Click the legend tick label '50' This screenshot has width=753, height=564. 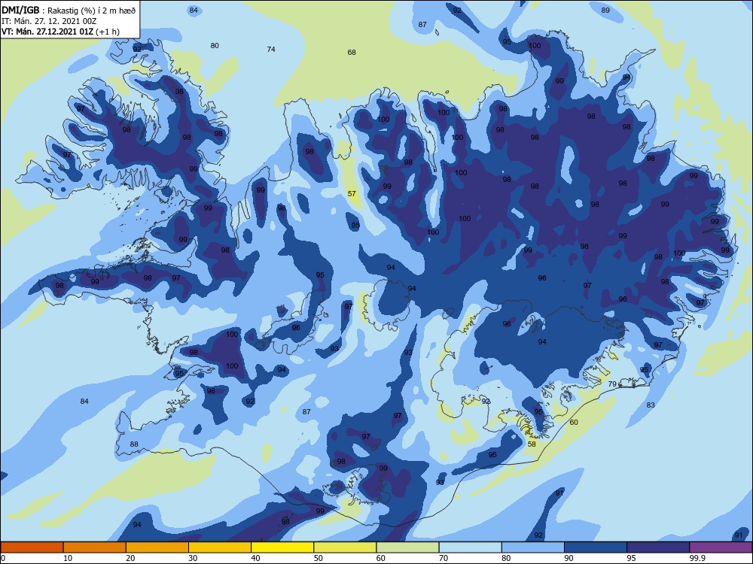pos(318,558)
